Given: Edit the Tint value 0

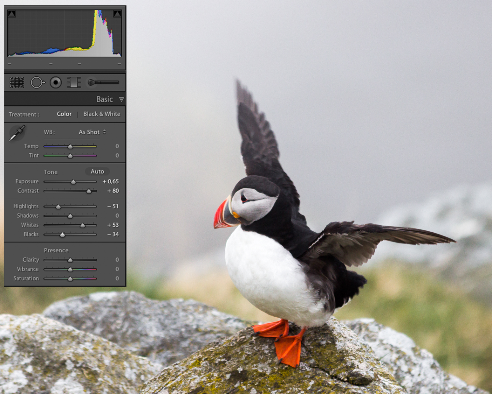Looking at the screenshot, I should [x=117, y=155].
